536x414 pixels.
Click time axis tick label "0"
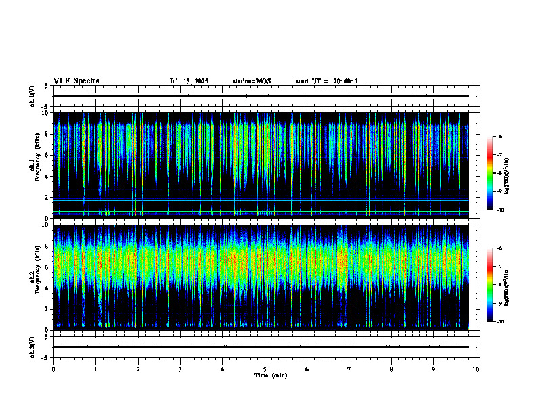[53, 369]
